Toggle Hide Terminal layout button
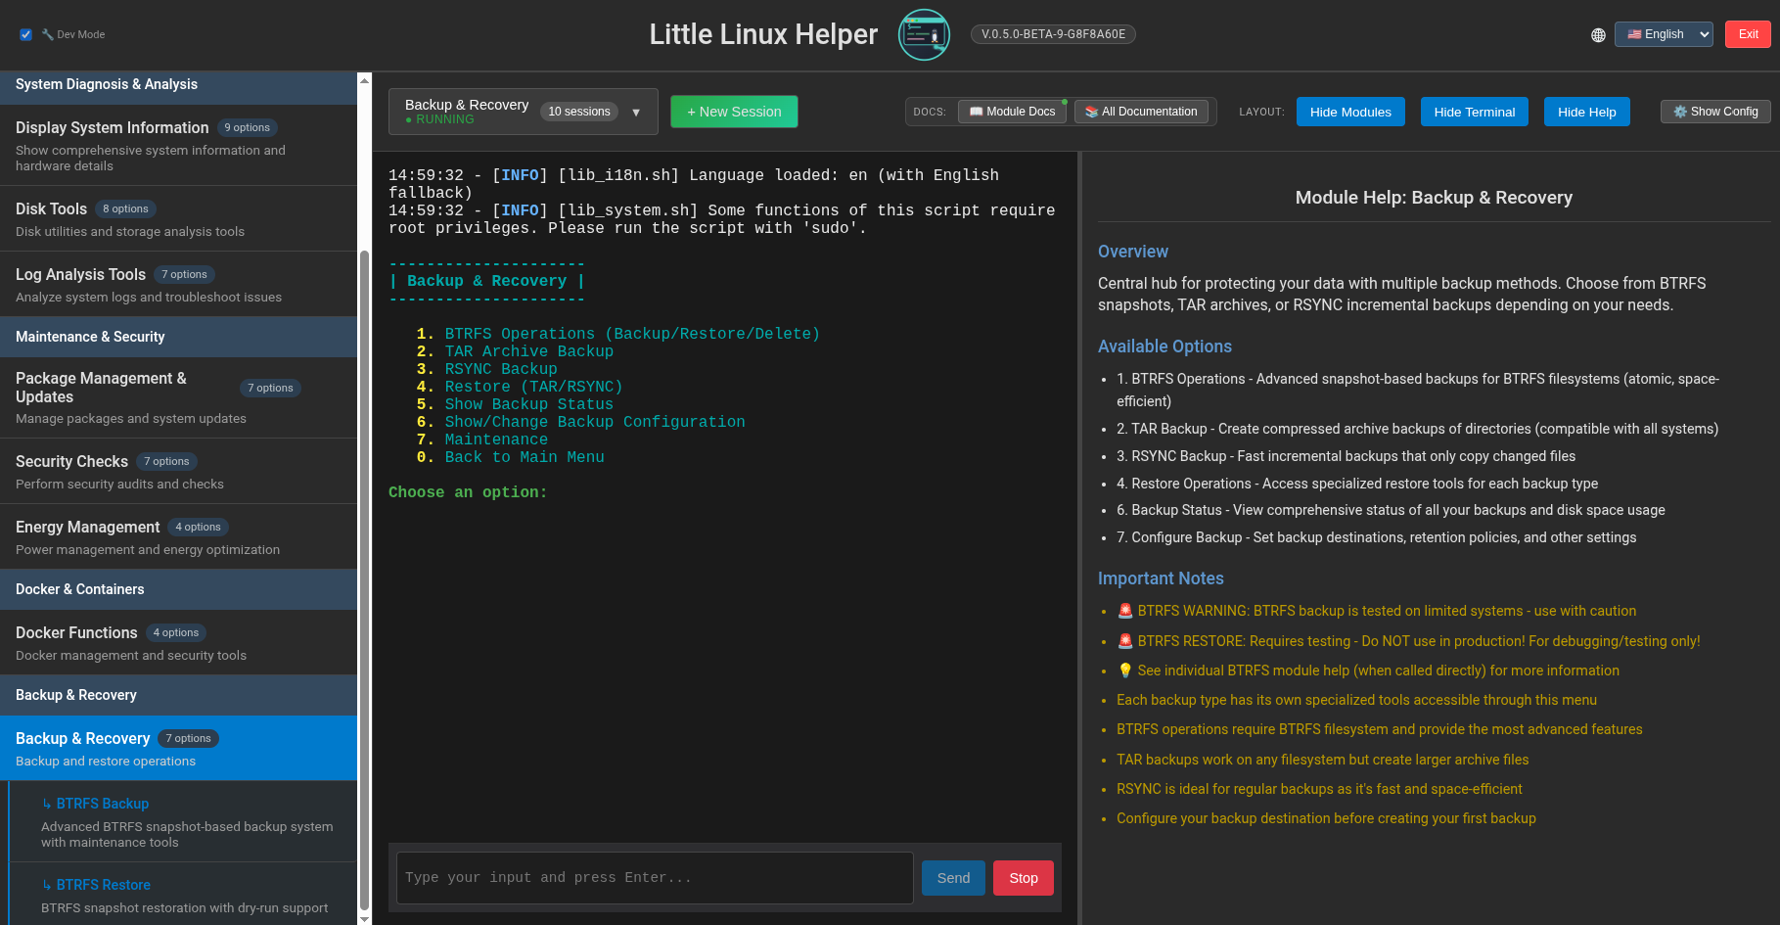Screen dimensions: 1780x925 [x=1474, y=112]
